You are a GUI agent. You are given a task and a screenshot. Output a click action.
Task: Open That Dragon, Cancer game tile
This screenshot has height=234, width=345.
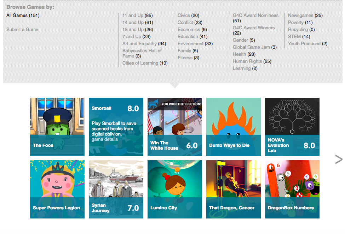point(234,189)
